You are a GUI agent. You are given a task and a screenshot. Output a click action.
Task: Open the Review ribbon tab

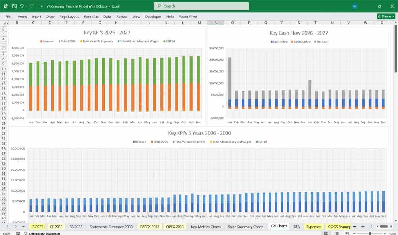122,16
